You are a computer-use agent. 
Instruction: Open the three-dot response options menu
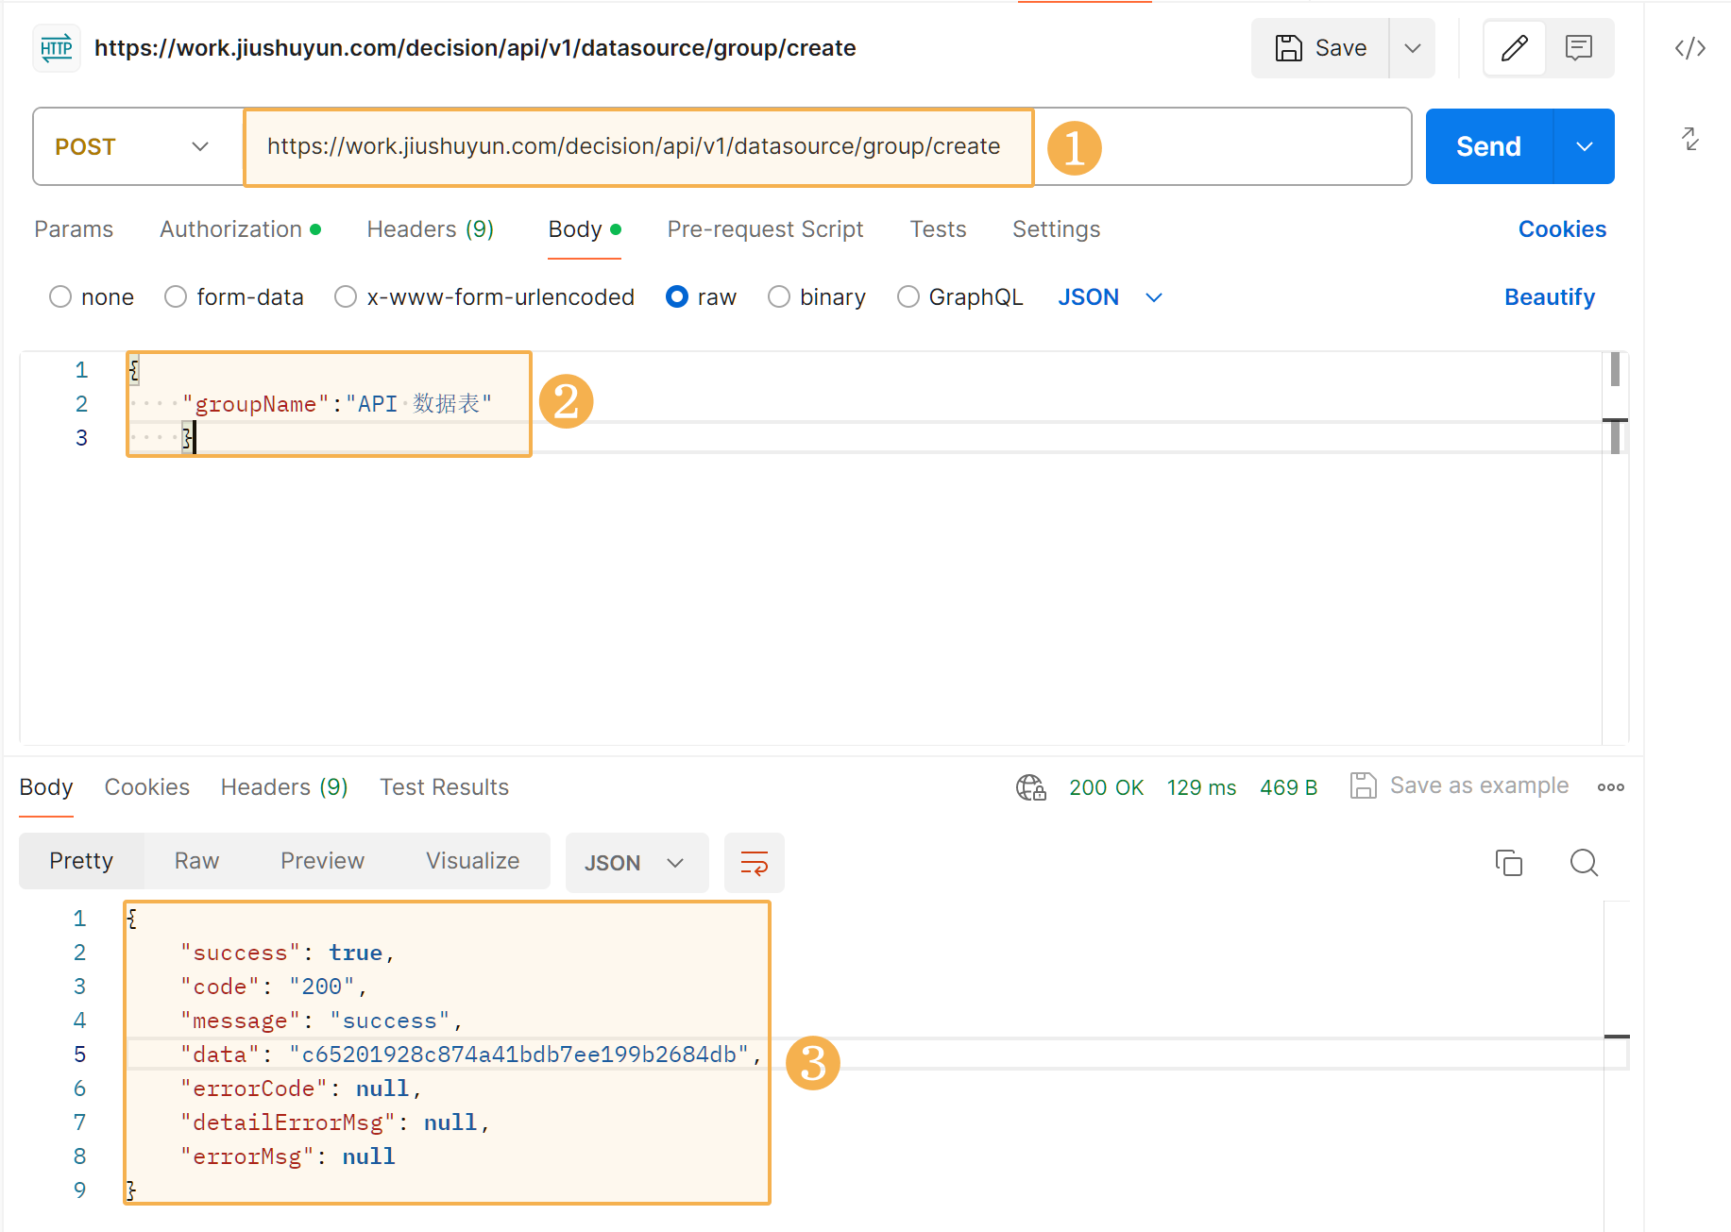[1610, 787]
